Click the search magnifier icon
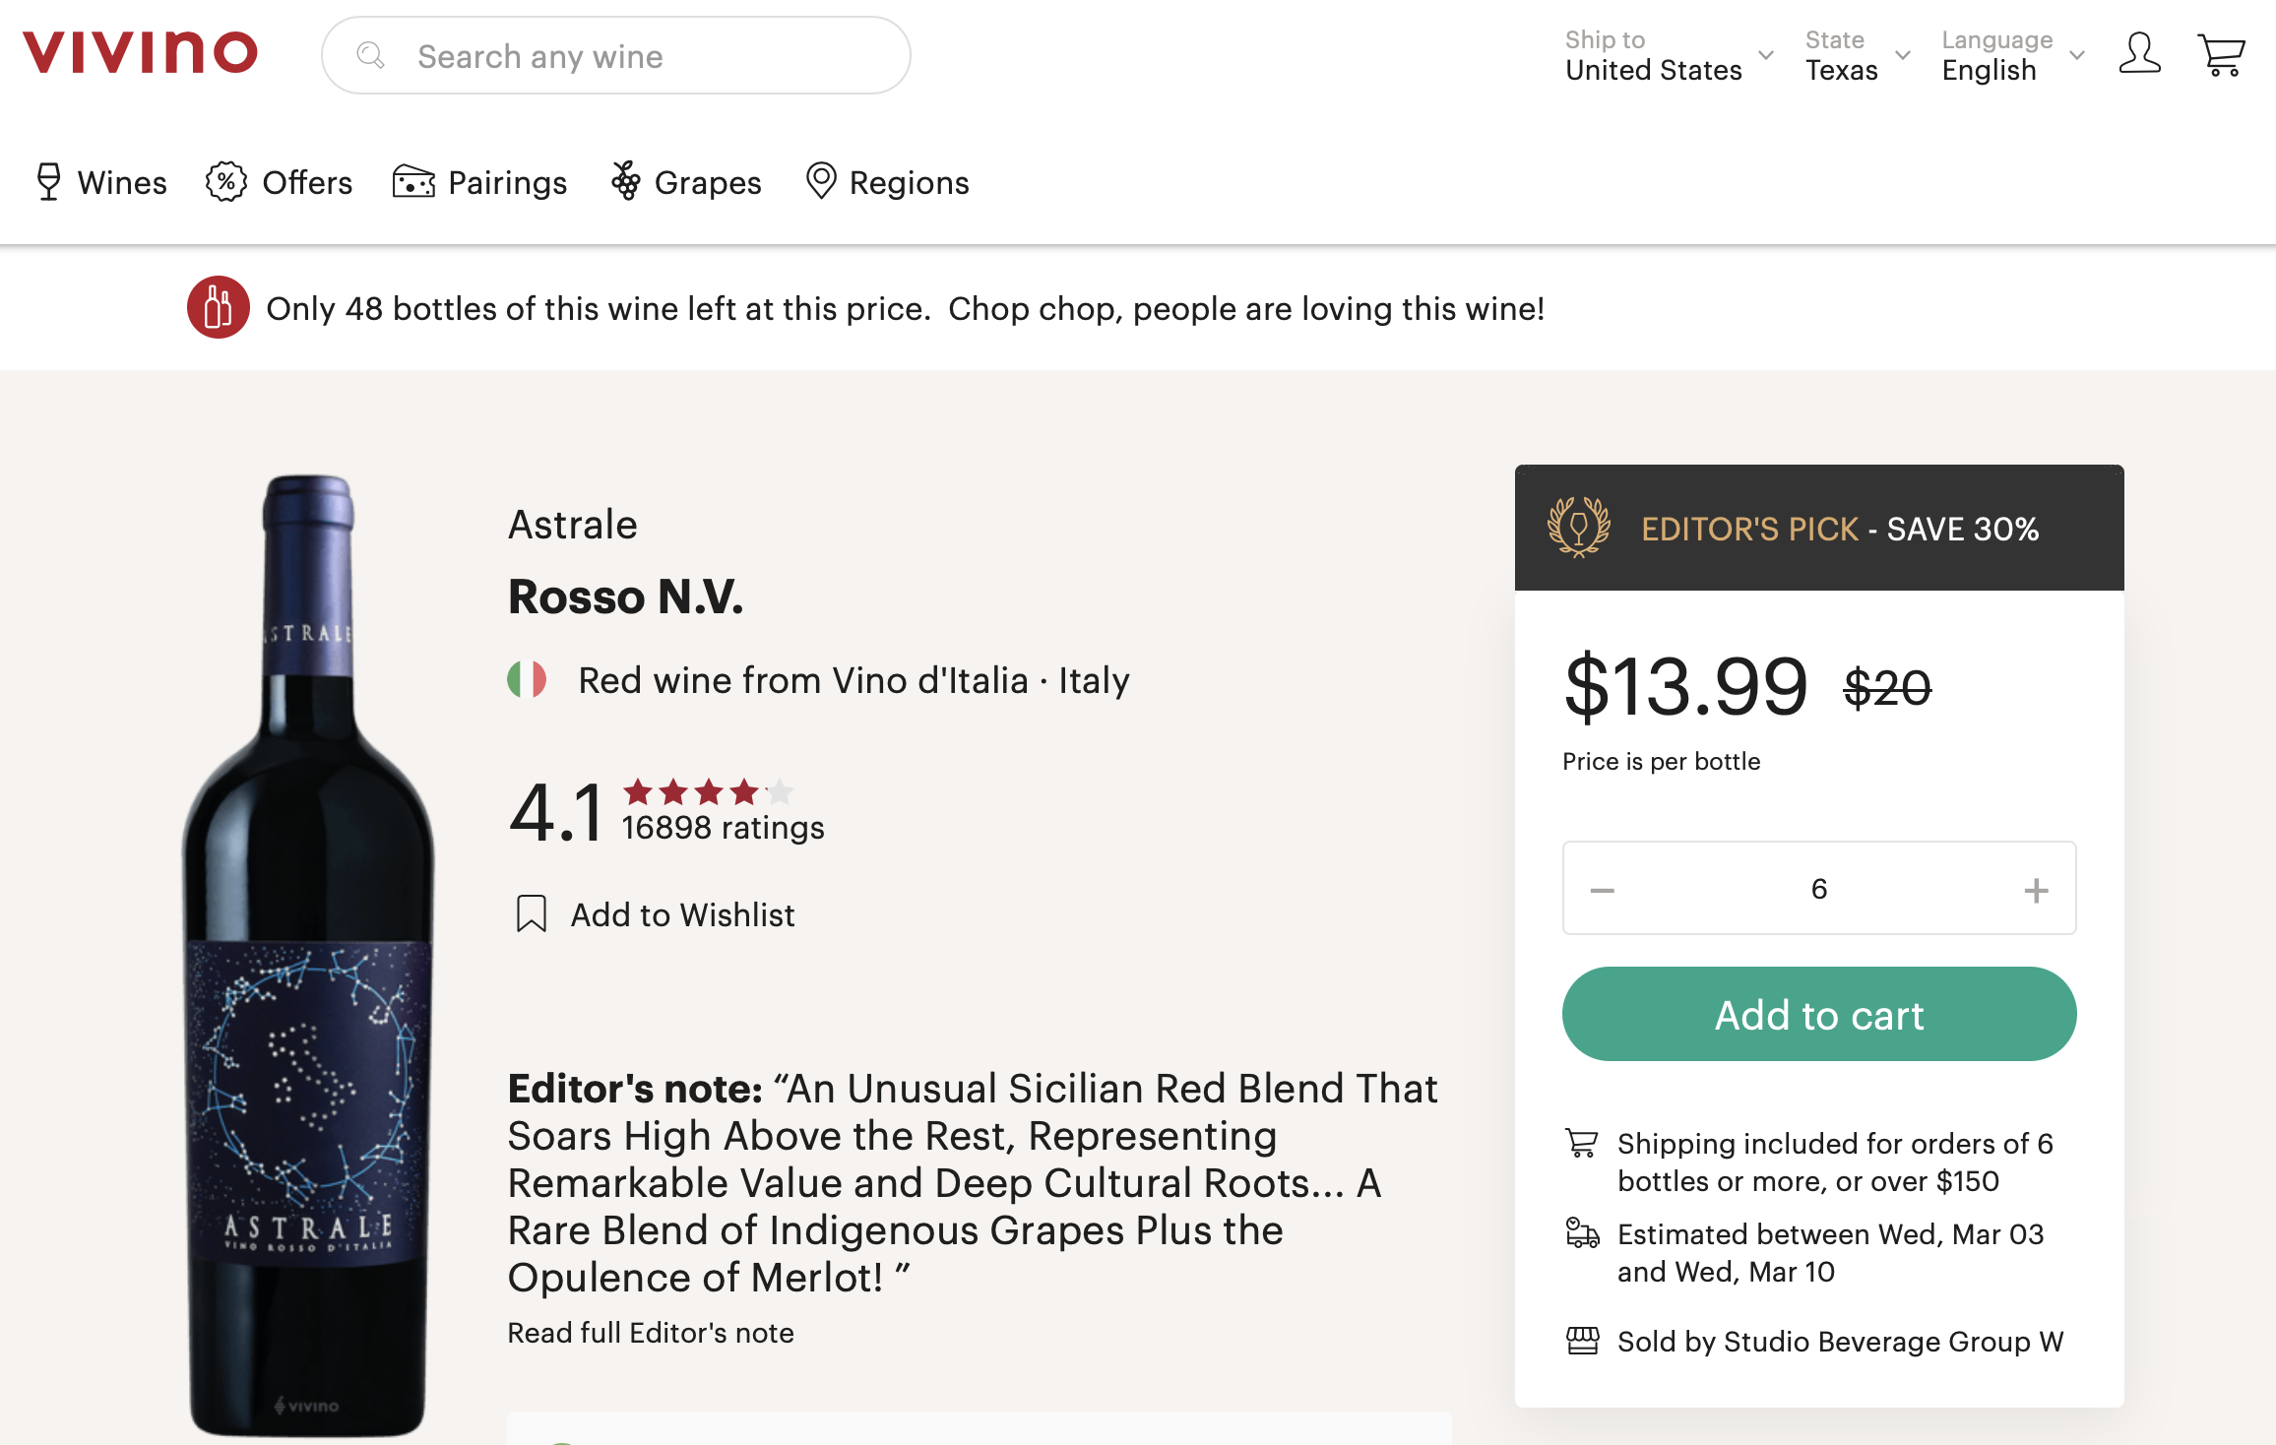This screenshot has height=1445, width=2276. point(370,55)
